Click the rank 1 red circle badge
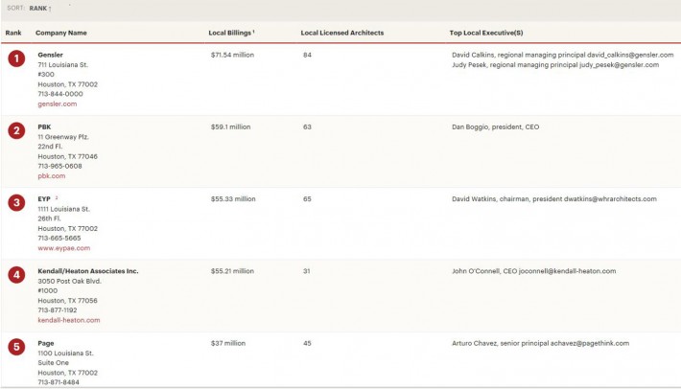Image resolution: width=681 pixels, height=389 pixels. click(15, 58)
